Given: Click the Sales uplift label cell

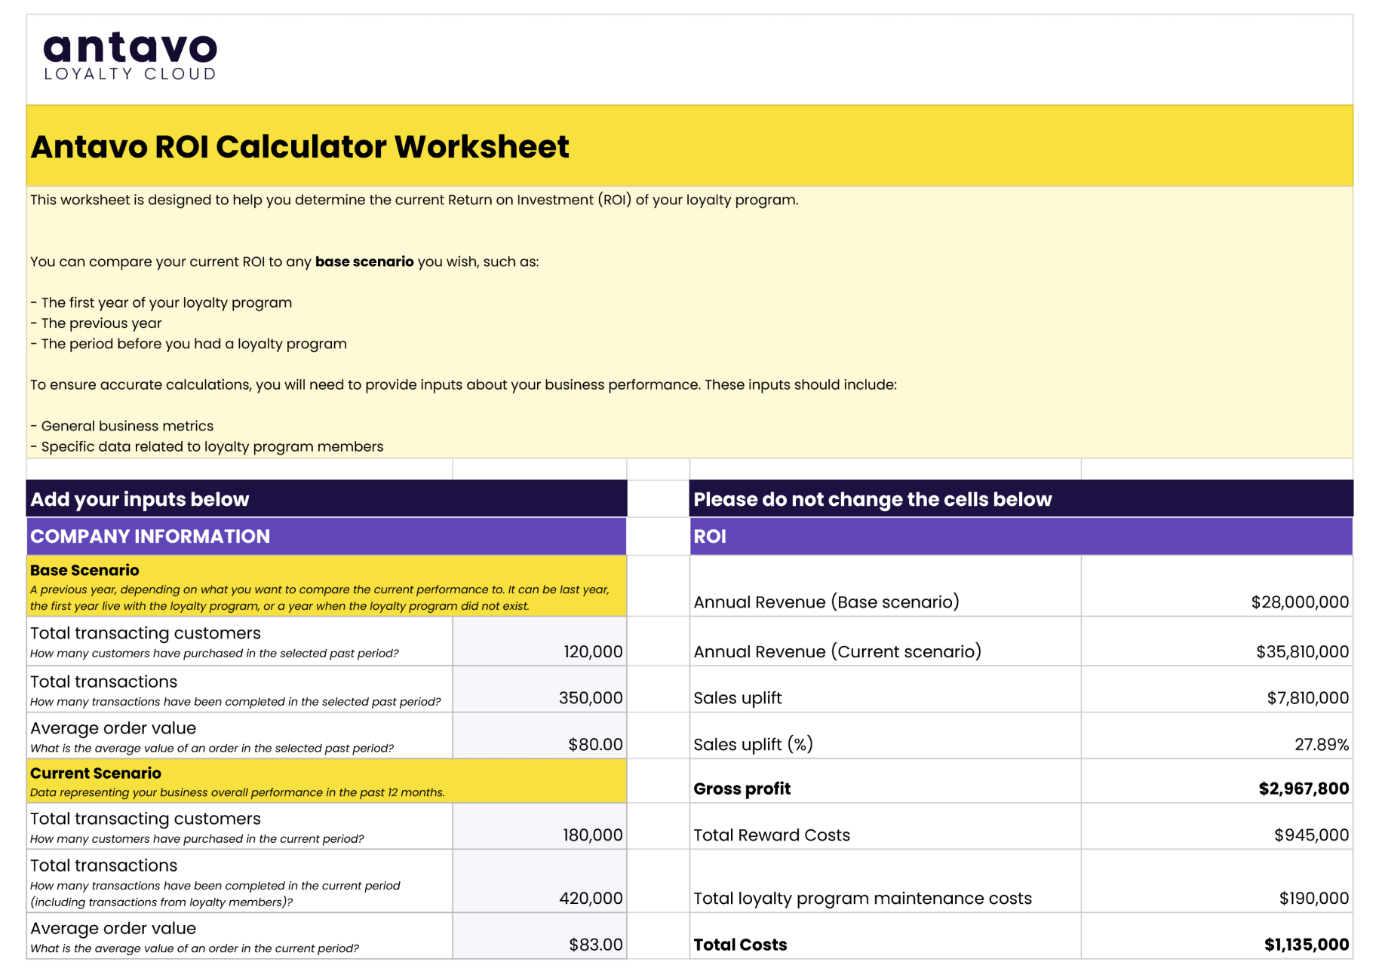Looking at the screenshot, I should tap(886, 689).
